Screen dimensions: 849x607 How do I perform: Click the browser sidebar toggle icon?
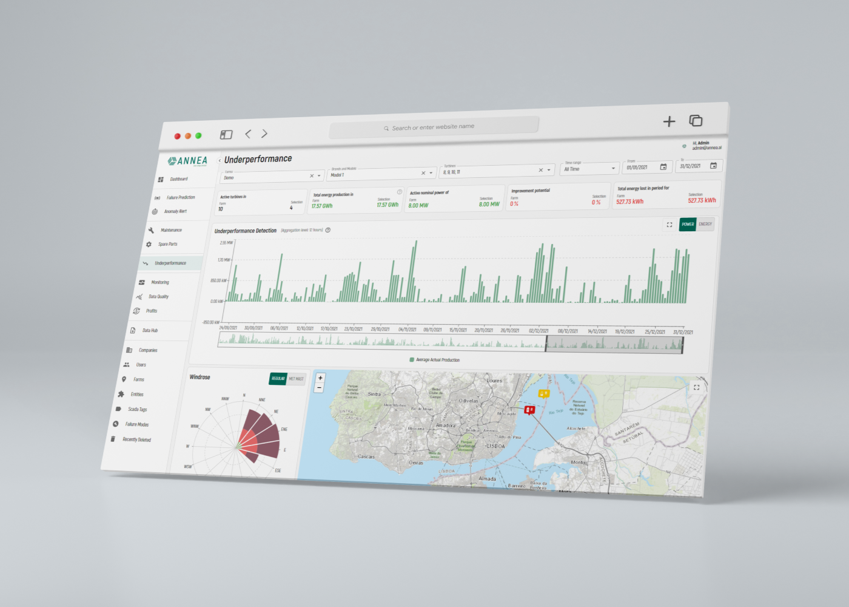click(x=226, y=135)
